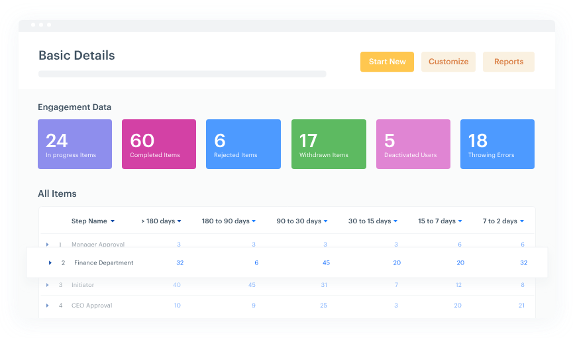Viewport: 573px width, 338px height.
Task: Expand the Finance Department row arrow
Action: 50,263
